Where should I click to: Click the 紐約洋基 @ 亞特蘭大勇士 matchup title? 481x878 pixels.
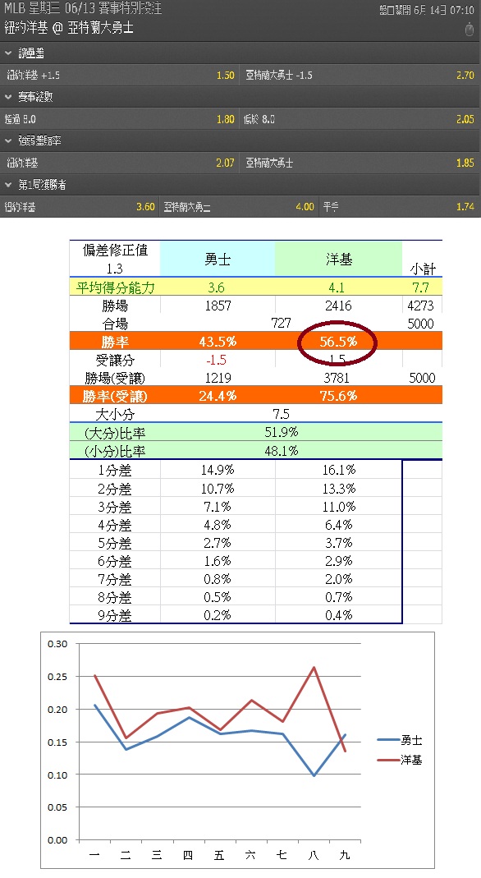point(69,28)
